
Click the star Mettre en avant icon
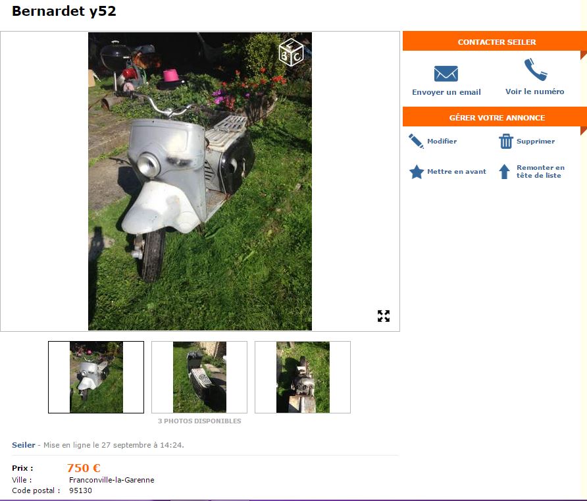coord(417,172)
